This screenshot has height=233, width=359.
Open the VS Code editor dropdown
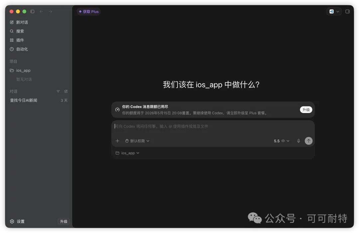coord(334,11)
